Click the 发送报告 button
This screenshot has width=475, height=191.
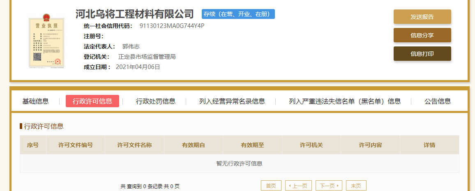point(422,17)
